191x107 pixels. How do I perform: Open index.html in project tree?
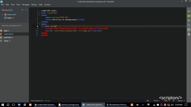[x=8, y=34]
